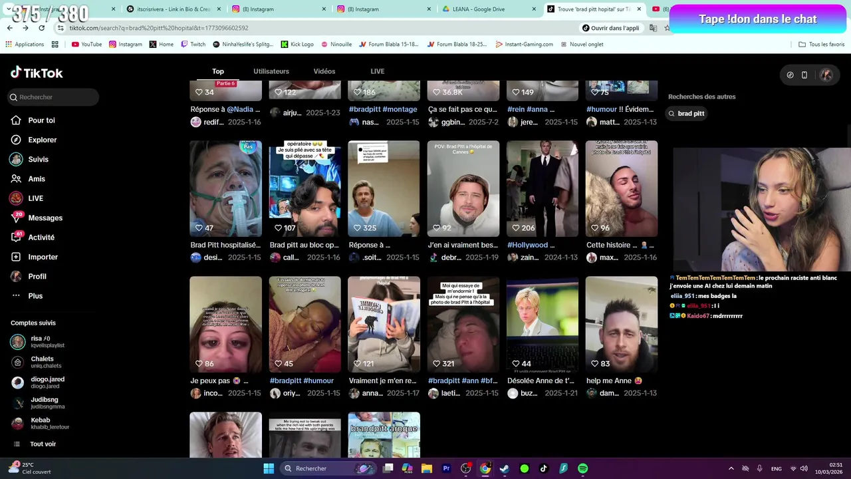Switch to the LIVE search tab

[x=378, y=71]
